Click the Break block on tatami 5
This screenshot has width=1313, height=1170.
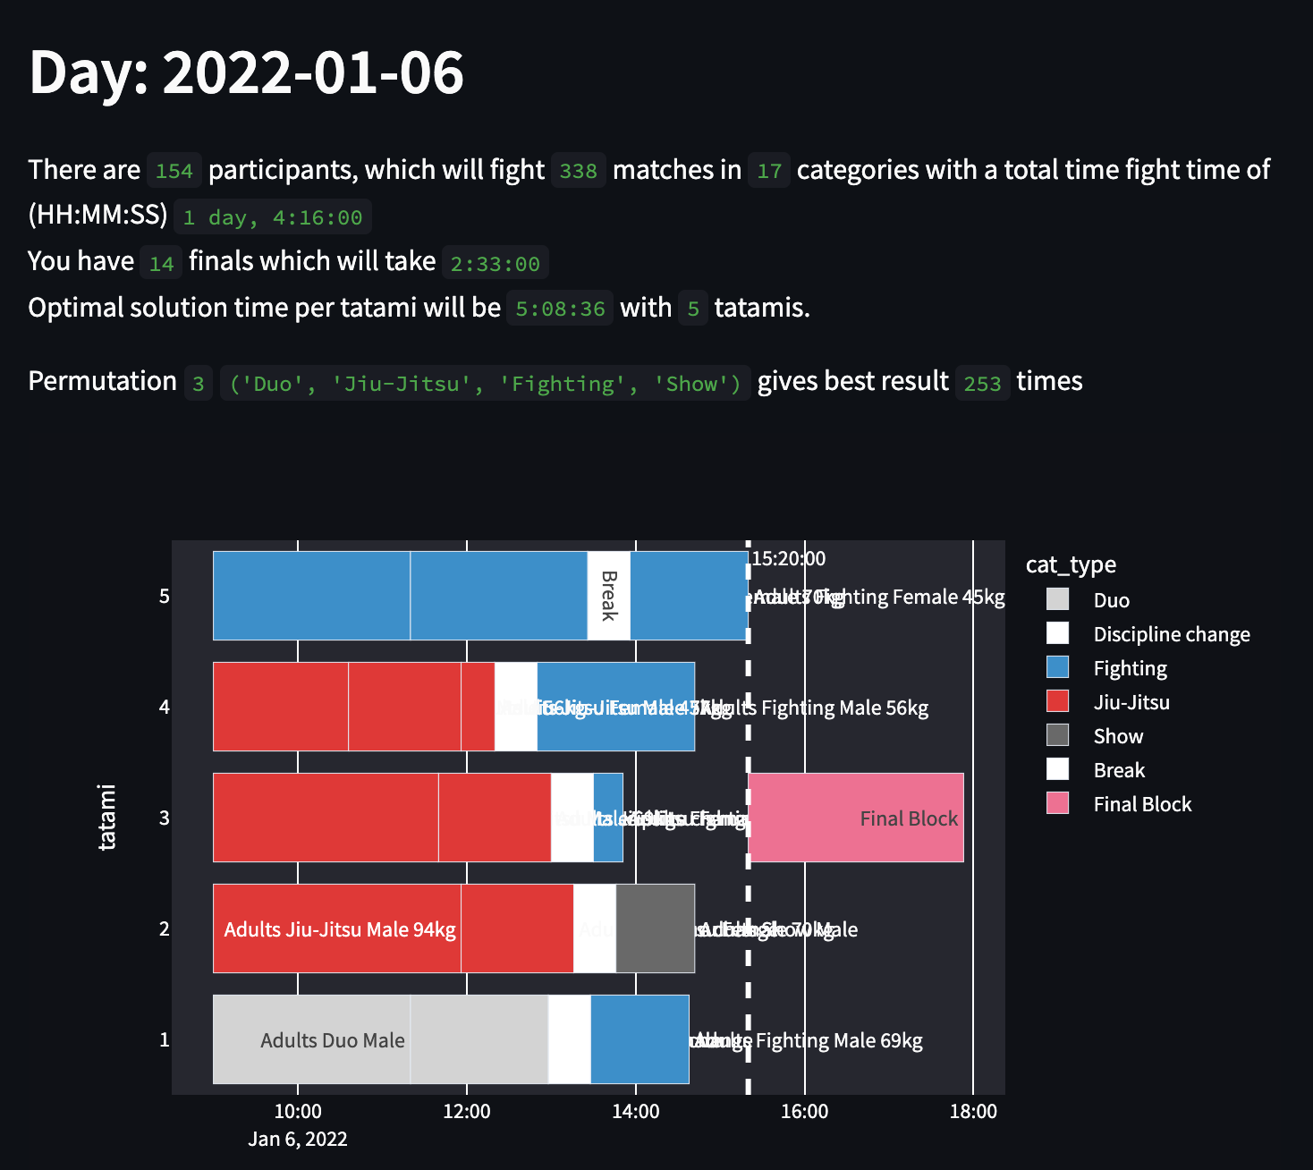pos(609,596)
